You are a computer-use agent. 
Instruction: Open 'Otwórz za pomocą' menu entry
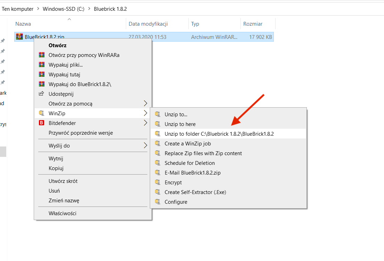click(93, 103)
